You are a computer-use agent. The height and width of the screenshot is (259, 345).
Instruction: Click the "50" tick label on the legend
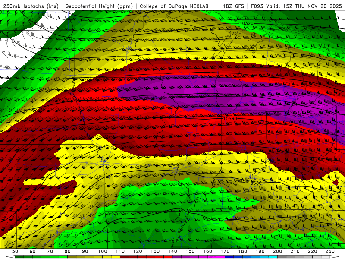coord(15,251)
